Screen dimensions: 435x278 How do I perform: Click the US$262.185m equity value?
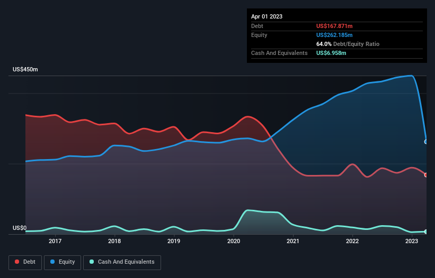point(334,35)
